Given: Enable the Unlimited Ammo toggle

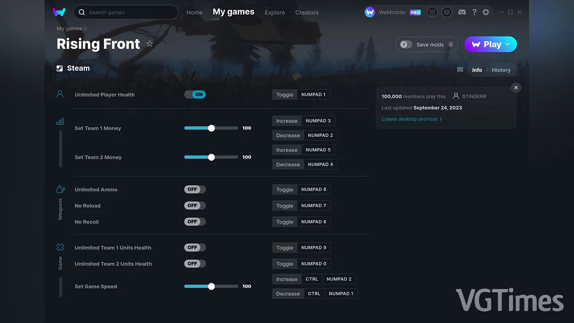Looking at the screenshot, I should coord(195,189).
